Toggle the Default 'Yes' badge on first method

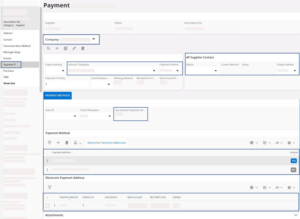point(293,161)
